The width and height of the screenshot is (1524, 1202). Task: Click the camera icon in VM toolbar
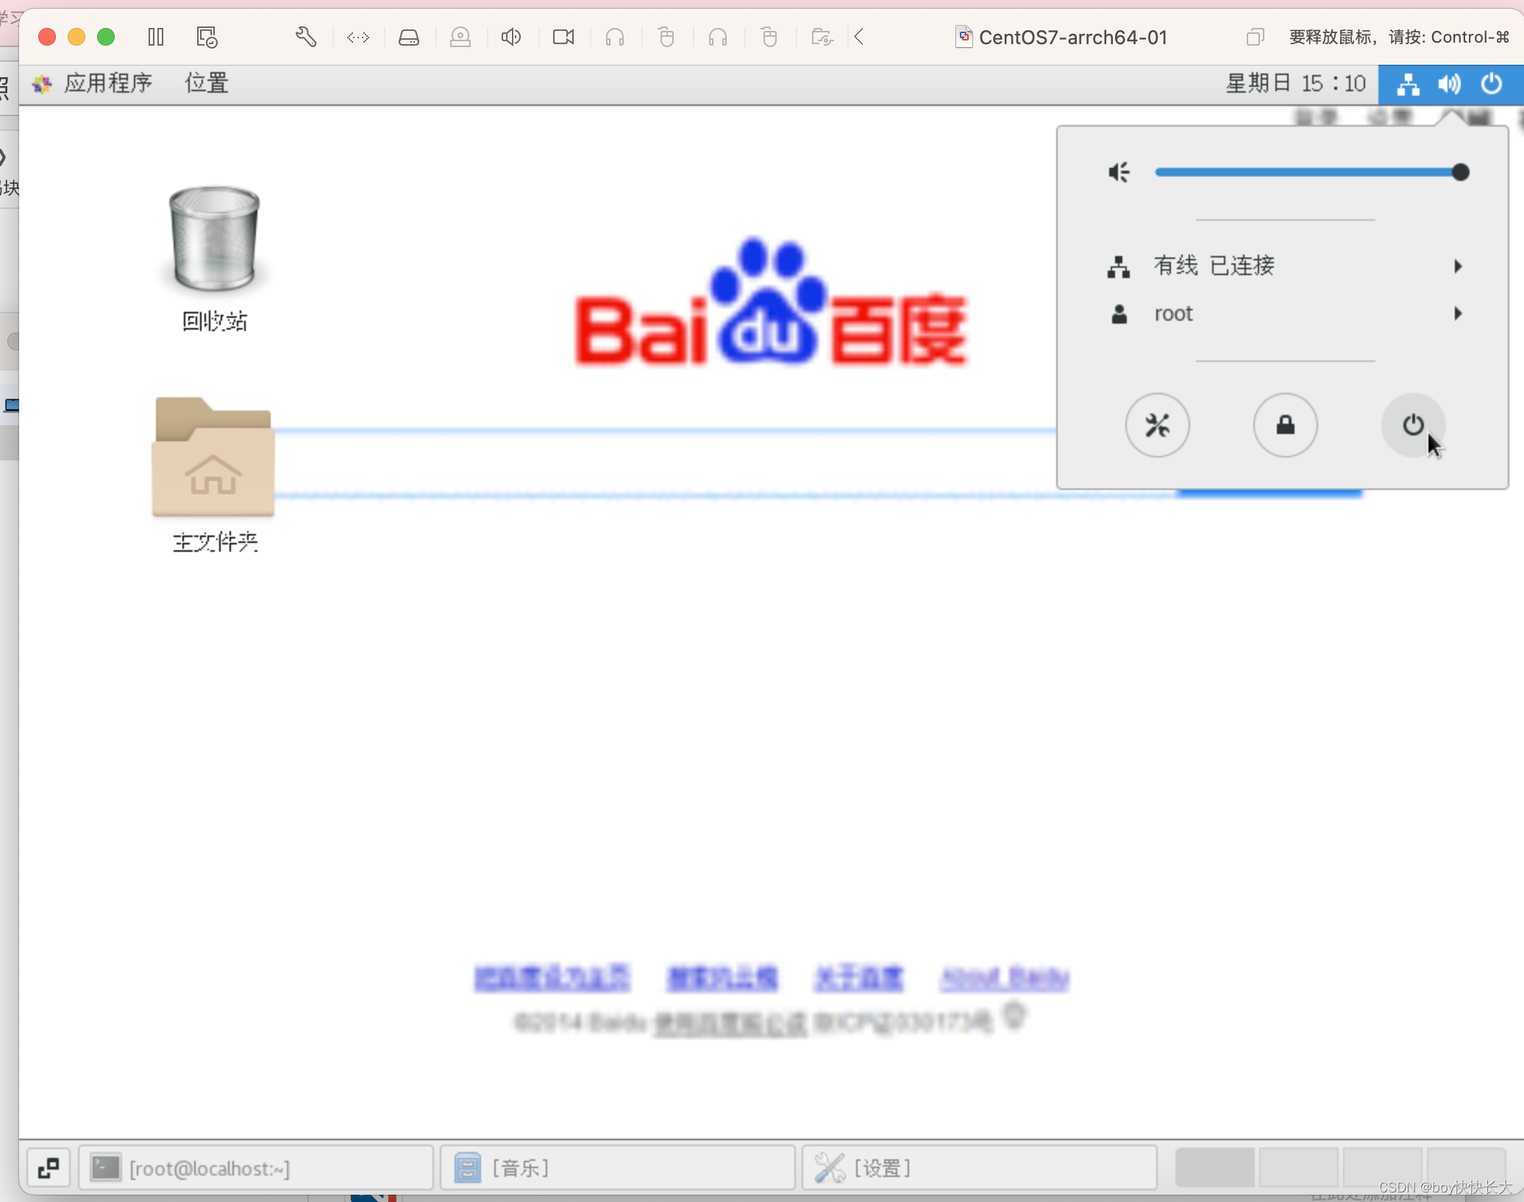(x=563, y=37)
